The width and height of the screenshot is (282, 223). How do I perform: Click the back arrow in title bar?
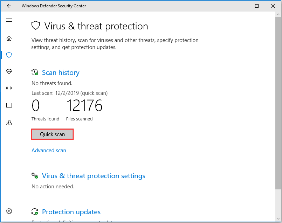(9, 6)
